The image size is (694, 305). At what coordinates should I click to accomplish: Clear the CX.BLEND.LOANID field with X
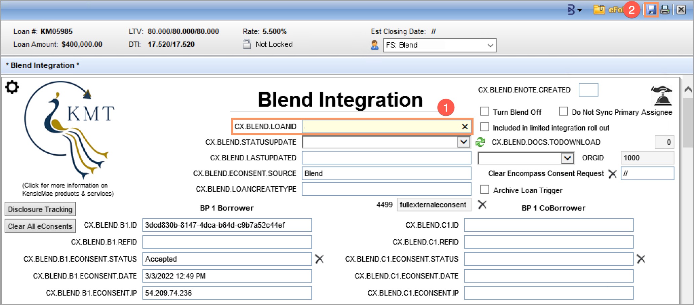(x=465, y=126)
